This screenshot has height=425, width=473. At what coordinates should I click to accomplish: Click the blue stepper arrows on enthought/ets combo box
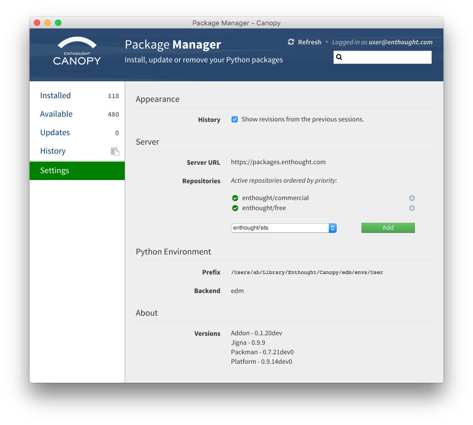332,228
